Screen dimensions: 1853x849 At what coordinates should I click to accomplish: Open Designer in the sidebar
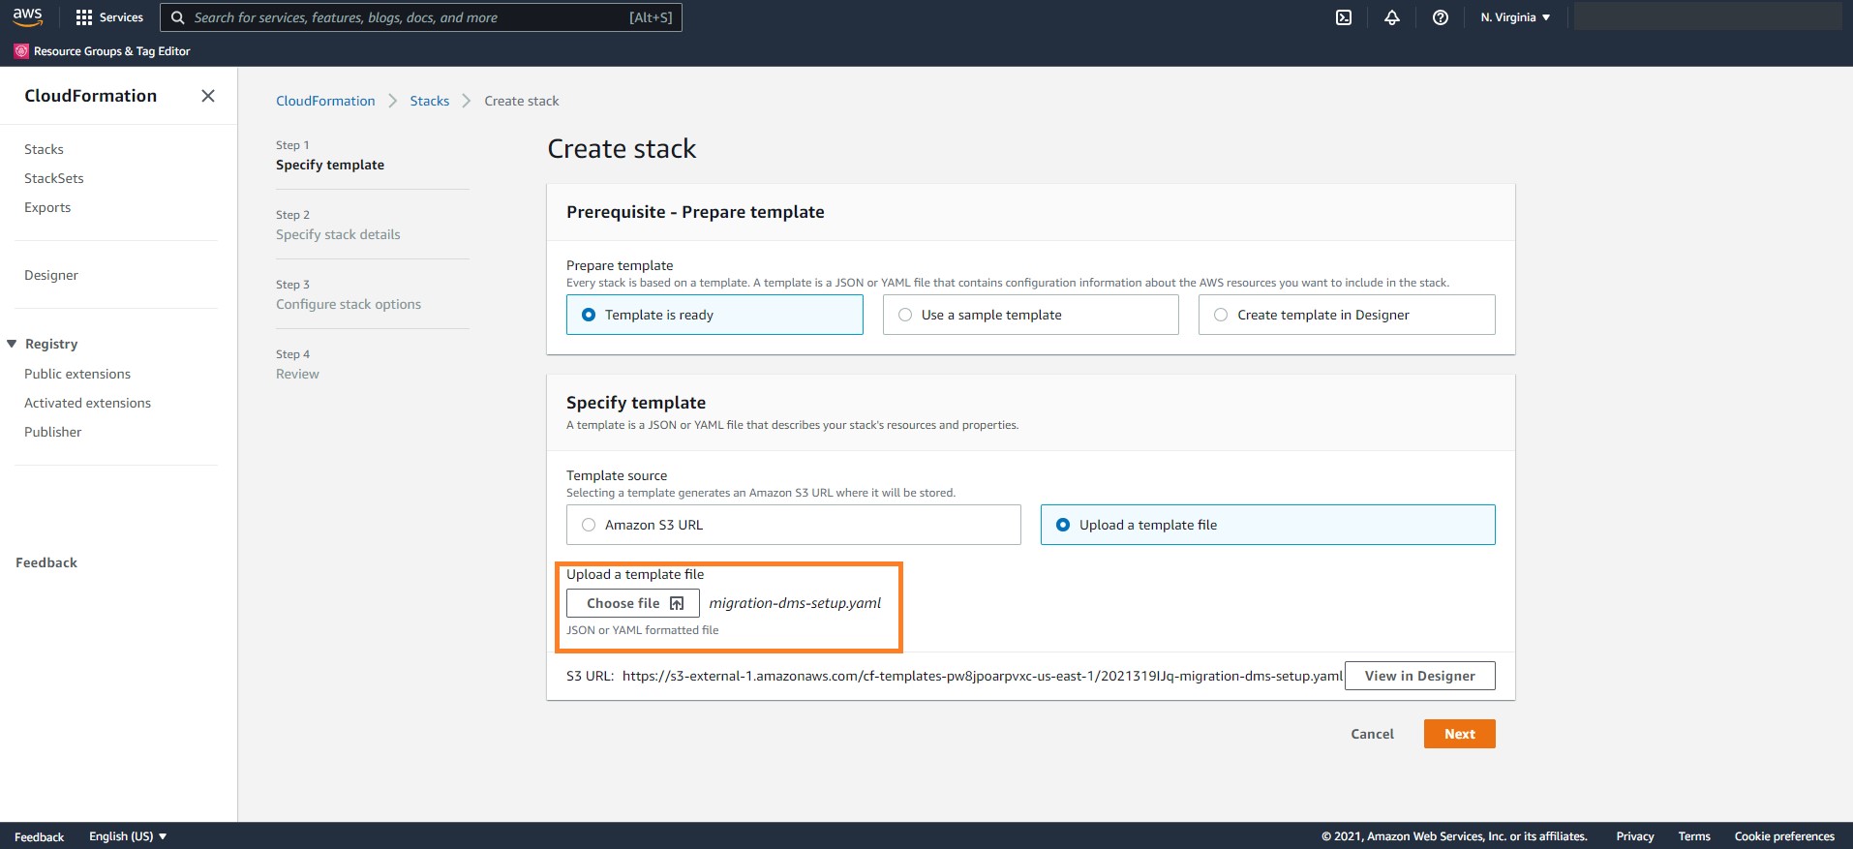(x=51, y=275)
